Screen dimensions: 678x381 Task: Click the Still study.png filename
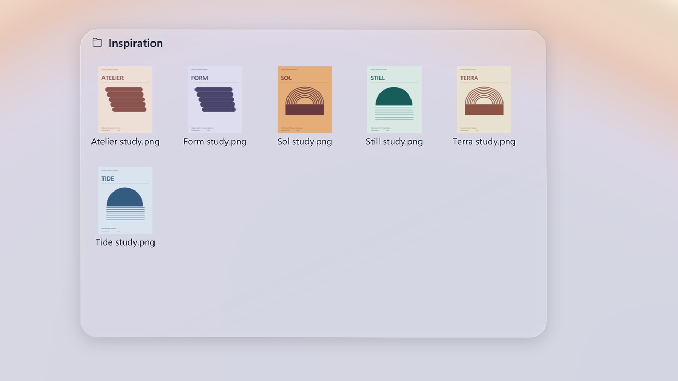pyautogui.click(x=394, y=142)
